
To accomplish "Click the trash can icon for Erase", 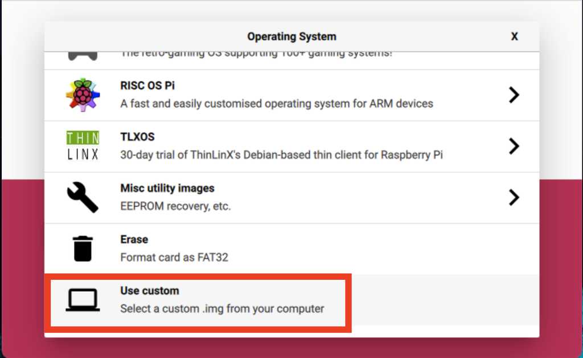I will tap(83, 249).
